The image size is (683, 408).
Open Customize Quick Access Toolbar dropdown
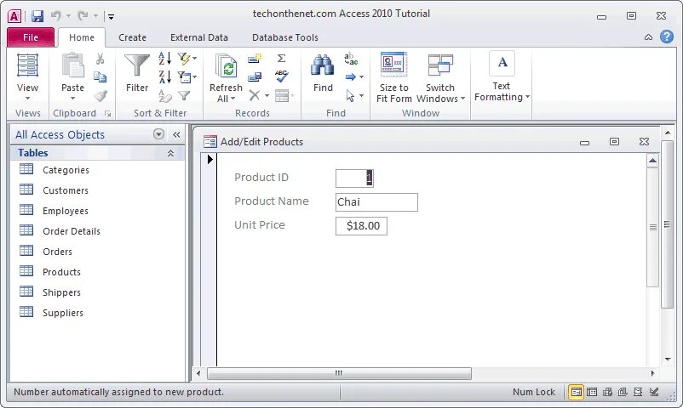[111, 17]
